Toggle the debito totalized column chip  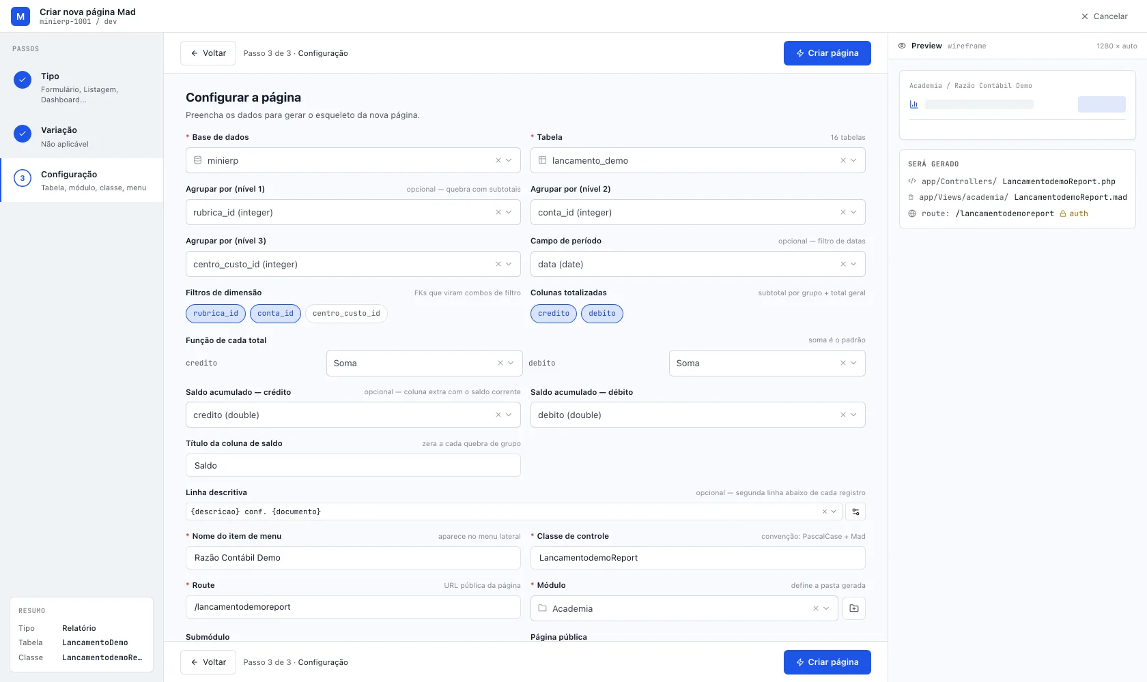click(x=602, y=313)
